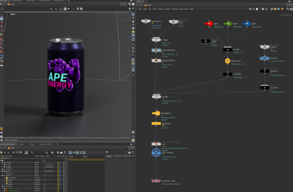Image resolution: width=293 pixels, height=192 pixels.
Task: Click the viewport display options gear icon
Action: (130, 9)
